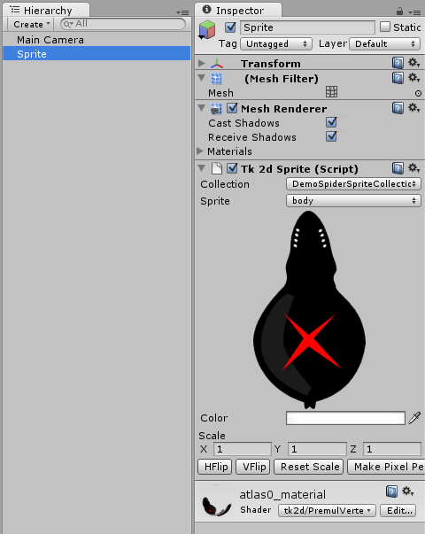
Task: Expand the Materials foldout
Action: coord(200,151)
